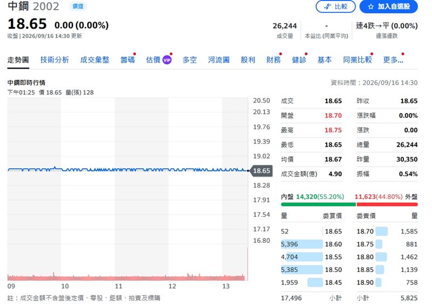432x307 pixels.
Task: Click the green 內盤 portion of ratio bar
Action: [318, 204]
